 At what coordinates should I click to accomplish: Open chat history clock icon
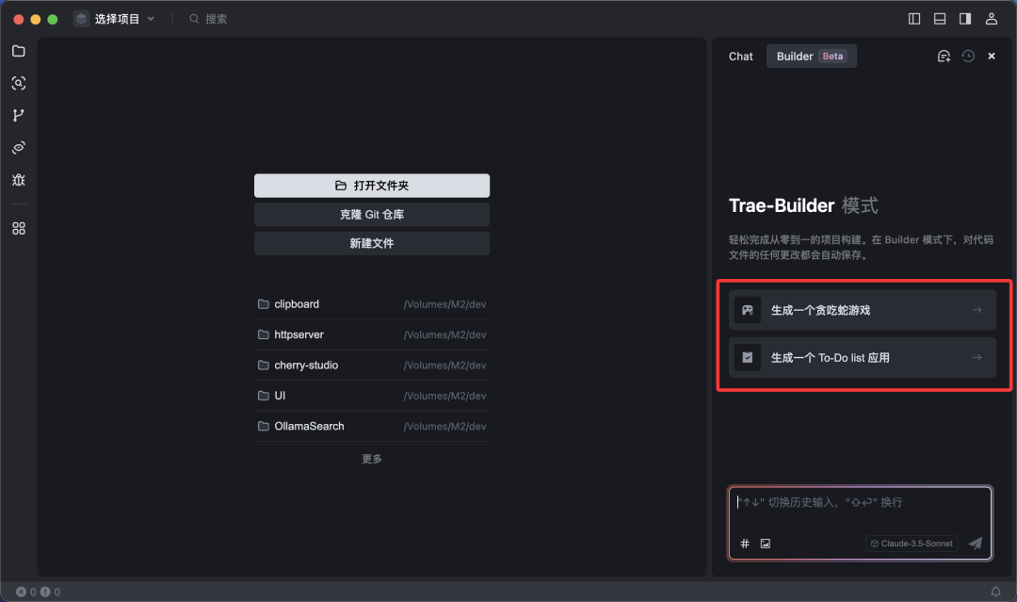coord(968,57)
